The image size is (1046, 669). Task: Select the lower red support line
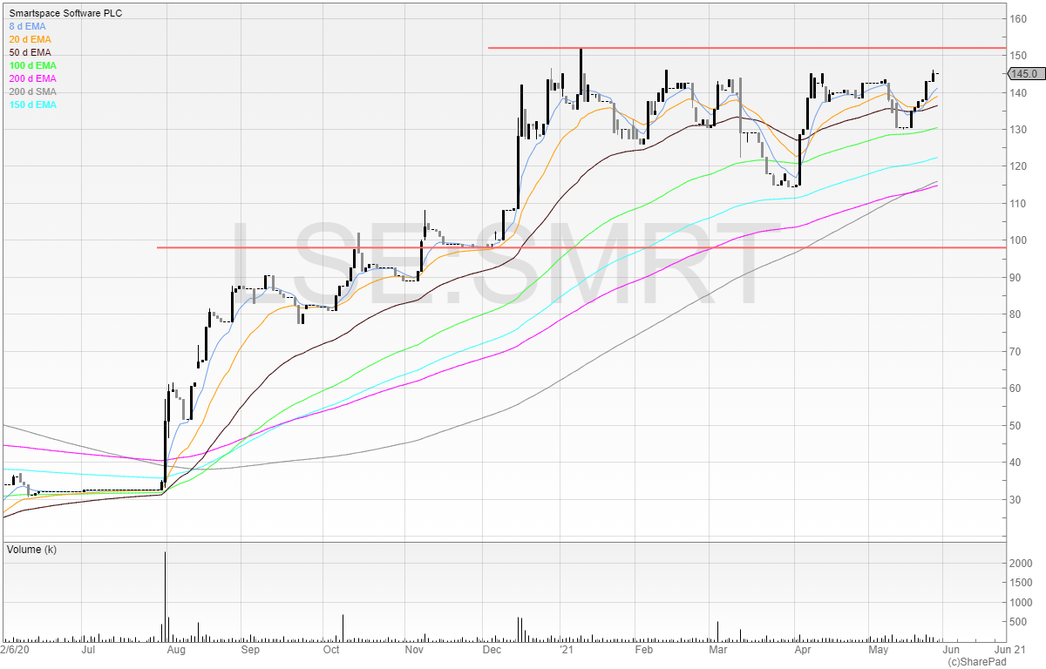[581, 247]
